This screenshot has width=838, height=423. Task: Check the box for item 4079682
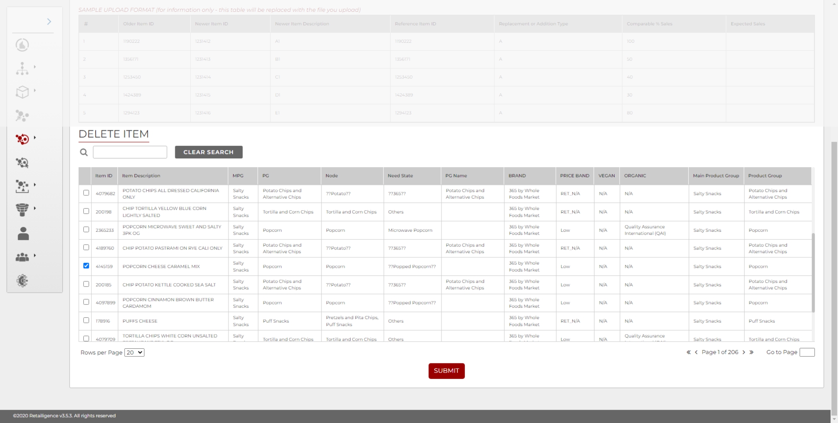pos(86,193)
